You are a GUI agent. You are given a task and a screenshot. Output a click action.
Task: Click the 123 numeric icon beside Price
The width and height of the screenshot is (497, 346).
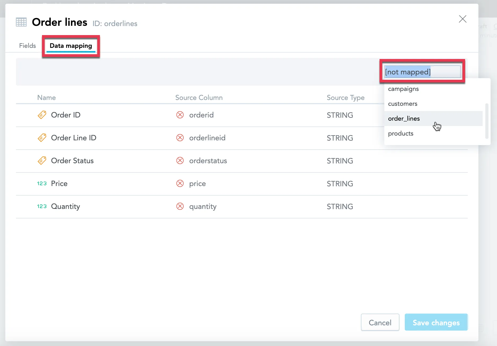tap(42, 183)
